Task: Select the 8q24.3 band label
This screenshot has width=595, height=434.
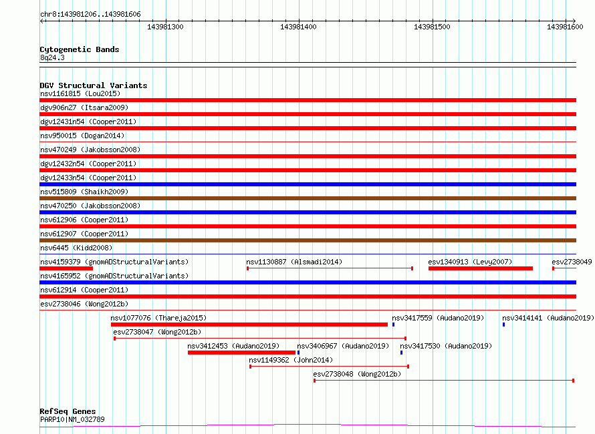Action: (x=52, y=57)
